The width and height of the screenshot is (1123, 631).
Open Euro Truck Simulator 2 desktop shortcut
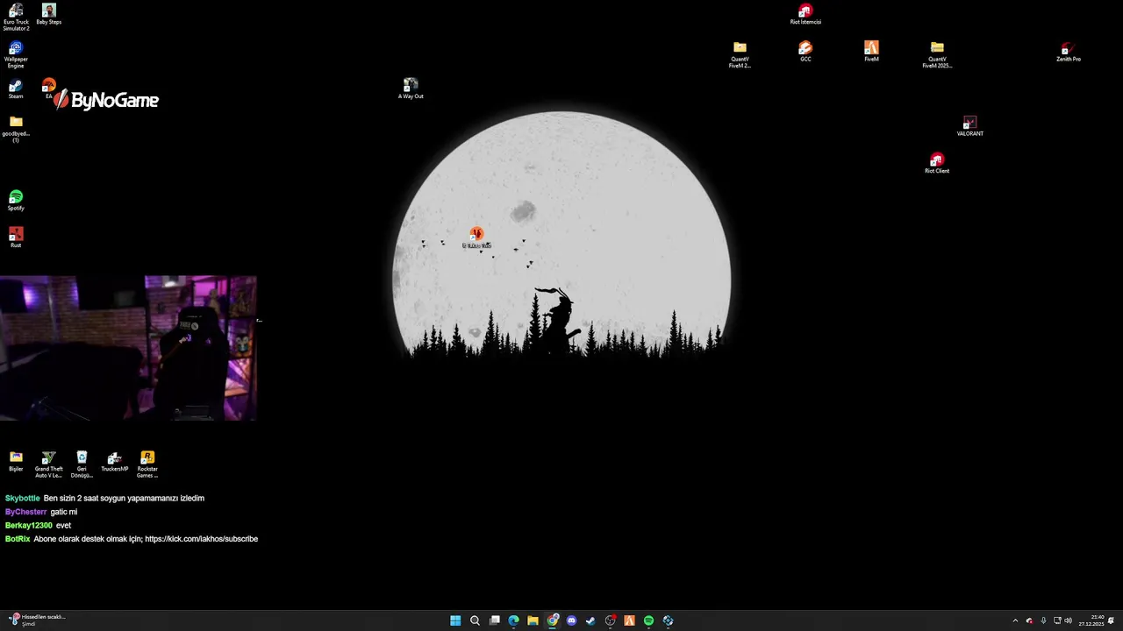16,17
